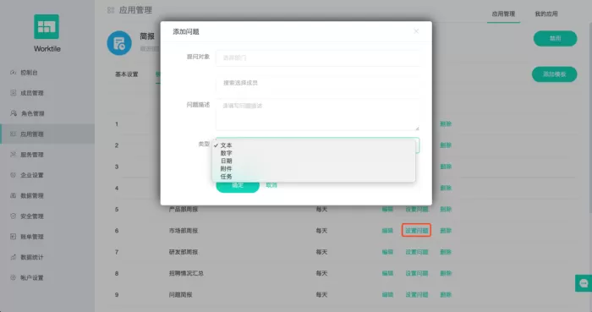This screenshot has height=312, width=592.
Task: Click the 搜索选择成员 input field
Action: [x=317, y=83]
